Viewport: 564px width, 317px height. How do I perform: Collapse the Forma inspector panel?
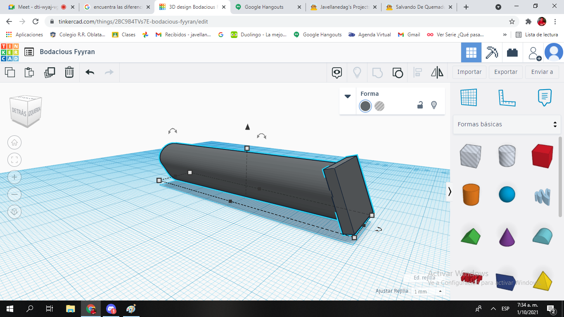(x=348, y=96)
